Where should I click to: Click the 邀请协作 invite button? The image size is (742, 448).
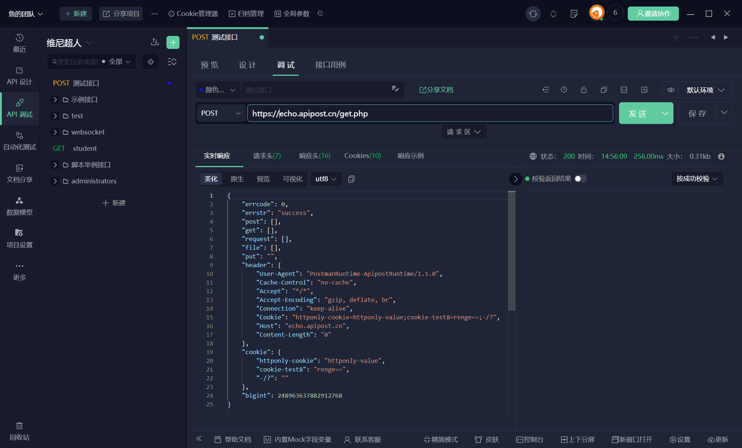point(653,14)
